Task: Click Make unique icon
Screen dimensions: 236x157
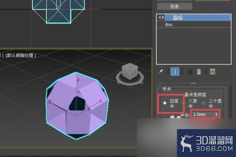Action: point(189,71)
